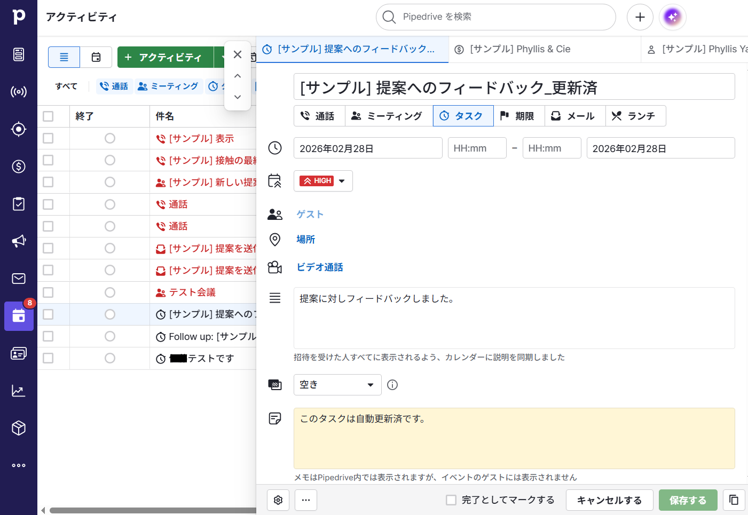
Task: Check the 完了としてマークする checkbox
Action: 451,500
